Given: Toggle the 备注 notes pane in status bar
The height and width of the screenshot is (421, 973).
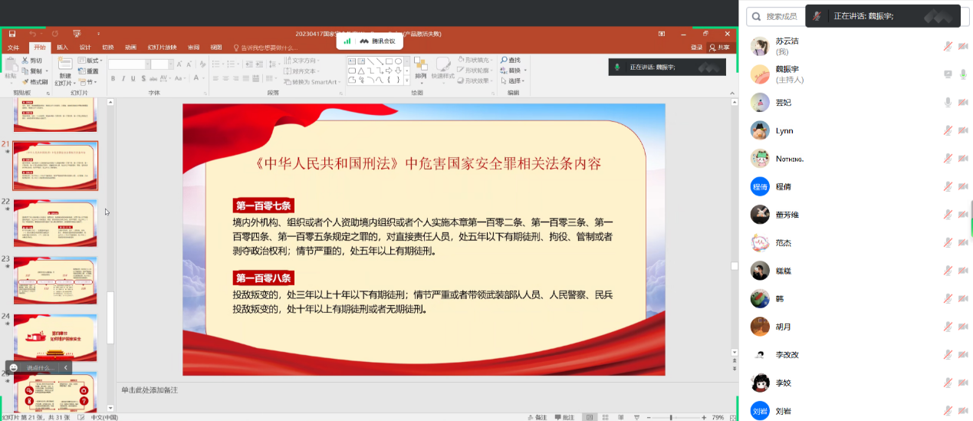Looking at the screenshot, I should point(537,417).
